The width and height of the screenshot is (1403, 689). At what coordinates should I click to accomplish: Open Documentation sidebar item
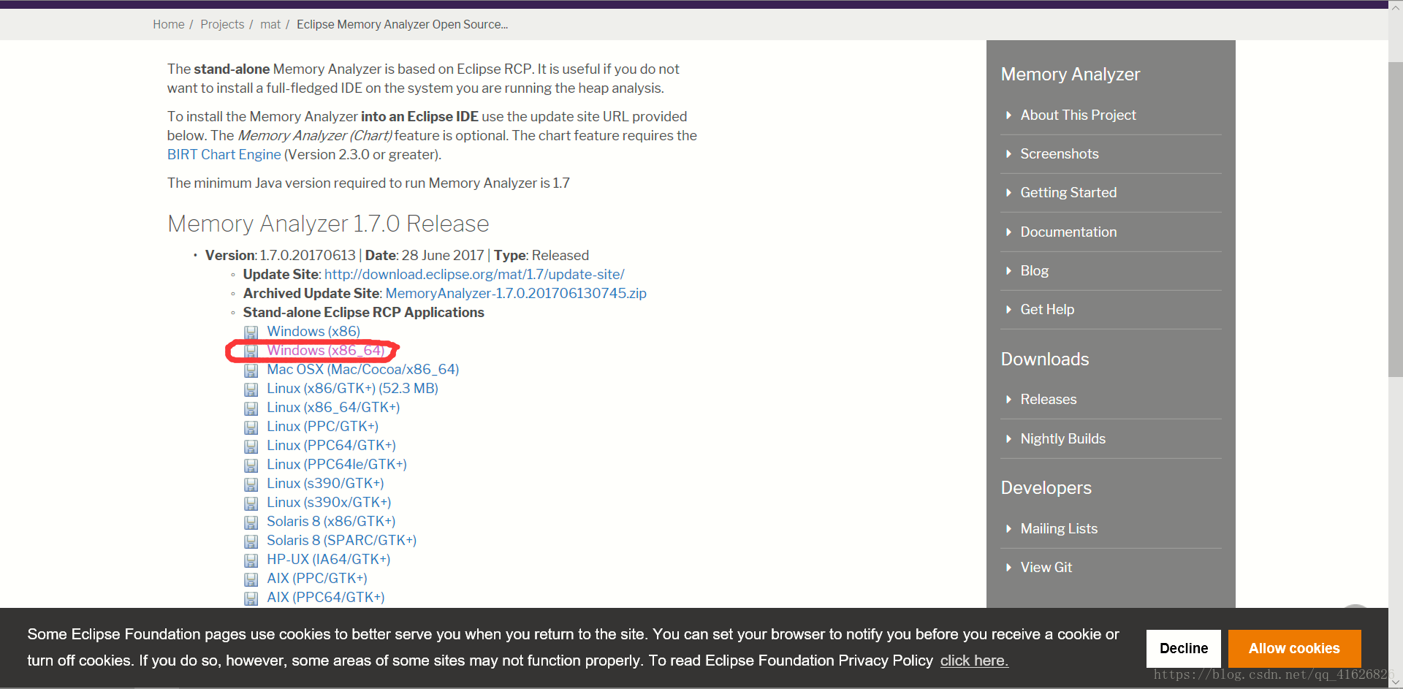coord(1068,232)
